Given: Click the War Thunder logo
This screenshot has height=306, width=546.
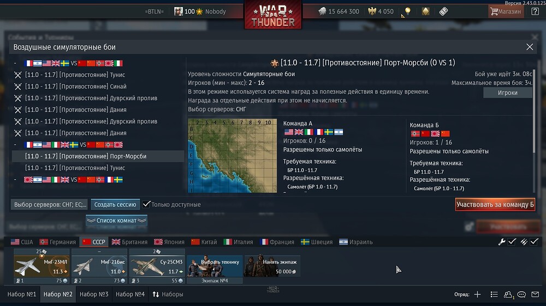Looking at the screenshot, I should pyautogui.click(x=273, y=15).
